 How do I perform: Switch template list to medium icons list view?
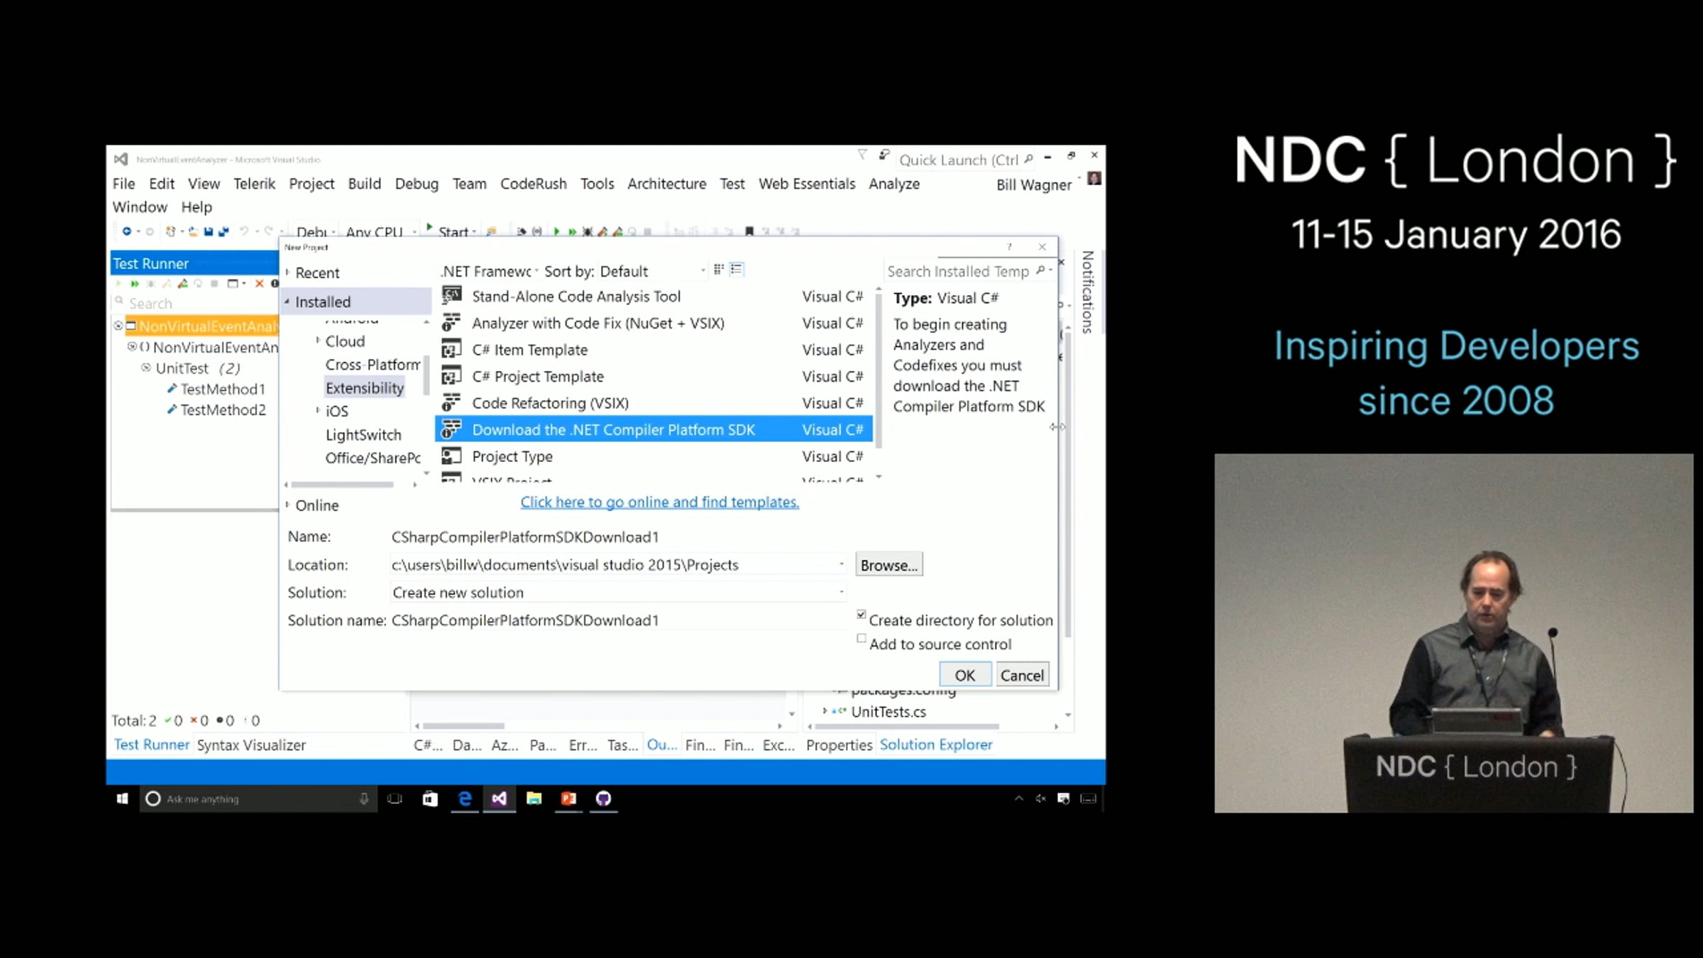click(x=737, y=269)
